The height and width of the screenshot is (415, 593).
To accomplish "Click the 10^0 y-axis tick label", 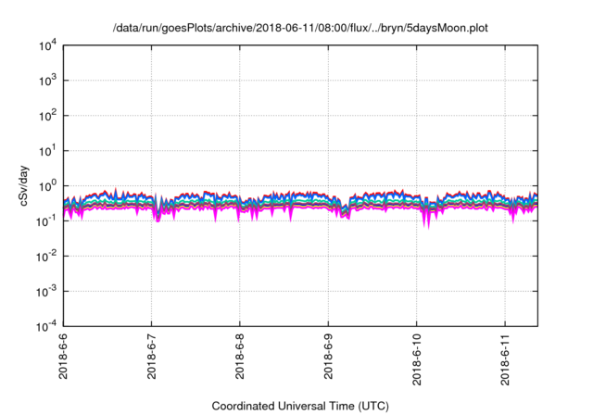I will pyautogui.click(x=46, y=185).
